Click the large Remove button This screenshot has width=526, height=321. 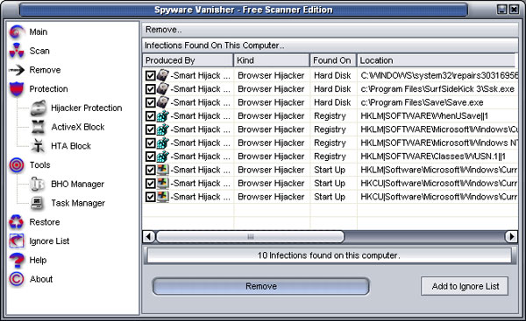[261, 286]
